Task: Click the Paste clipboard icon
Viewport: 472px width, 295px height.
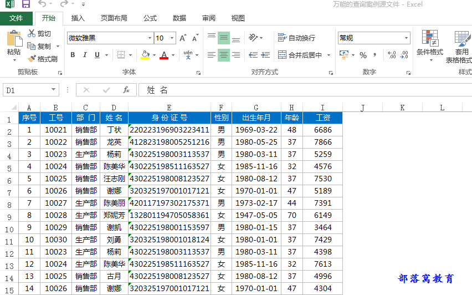Action: pos(14,39)
